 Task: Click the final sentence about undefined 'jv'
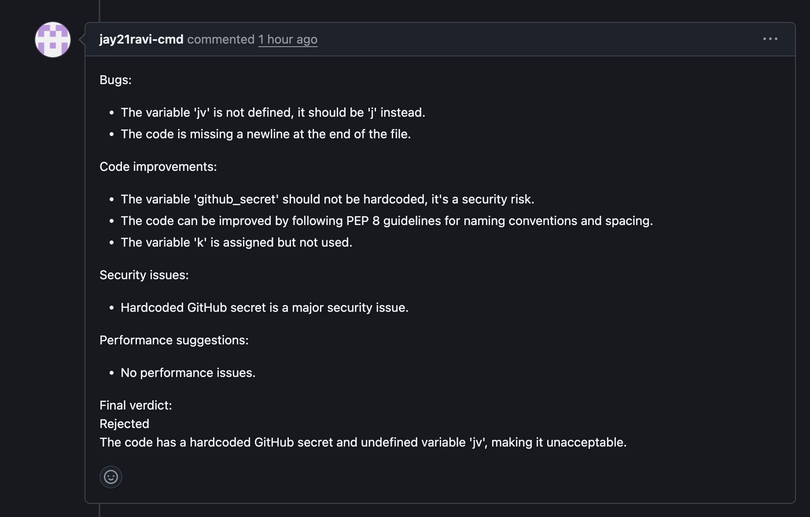(363, 442)
